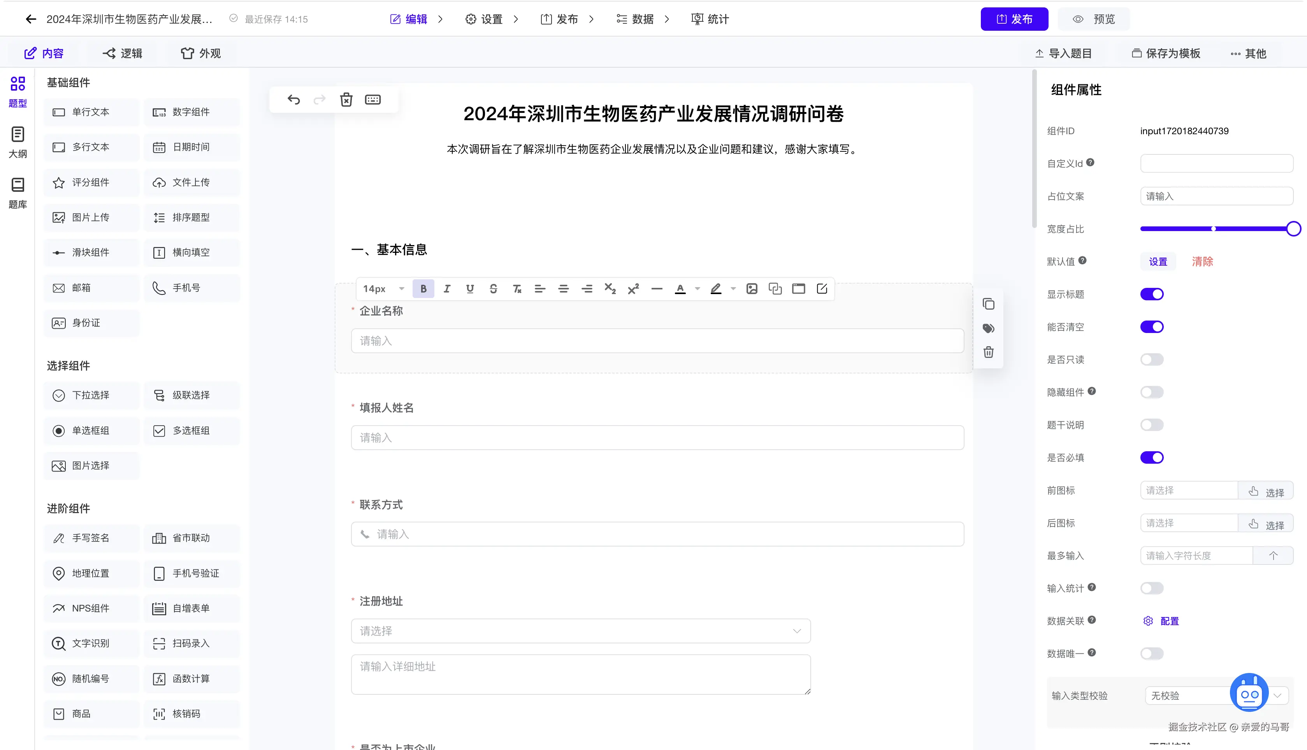Click the tag icon beside 企业名称
The height and width of the screenshot is (750, 1307).
989,329
